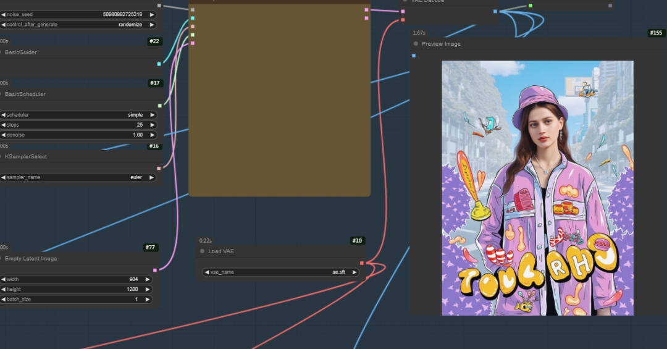Decrease noise_seed with left arrow
667x349 pixels.
pyautogui.click(x=4, y=14)
